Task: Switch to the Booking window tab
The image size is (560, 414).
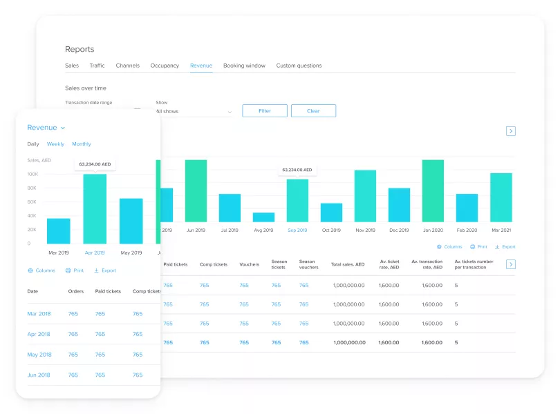Action: tap(244, 66)
